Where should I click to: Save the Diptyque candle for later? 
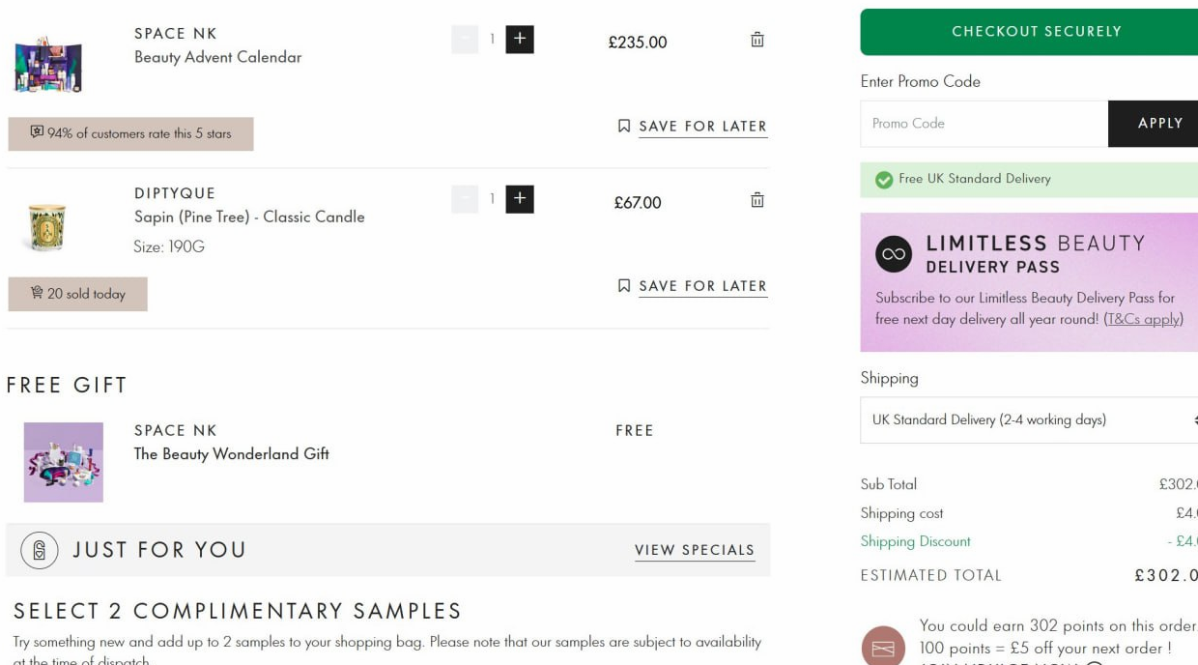[x=693, y=286]
